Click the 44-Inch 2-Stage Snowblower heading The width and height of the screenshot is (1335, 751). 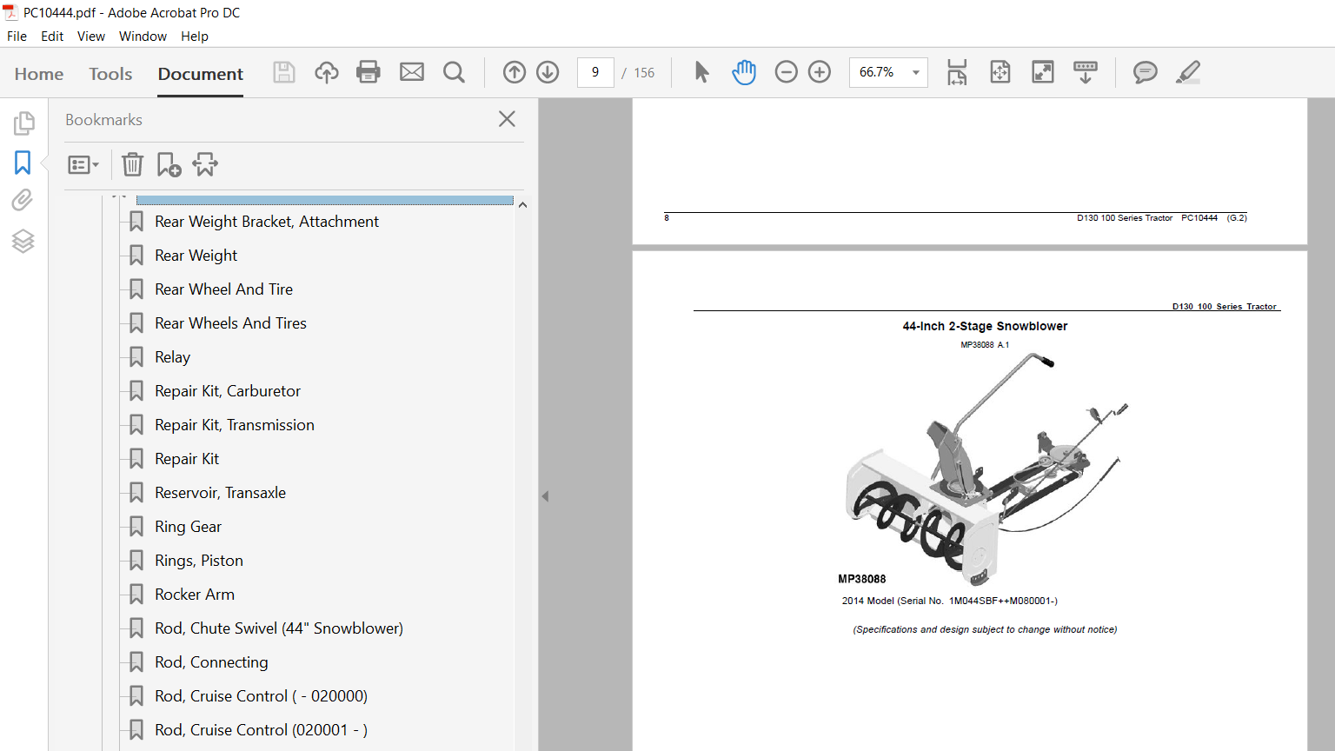985,326
